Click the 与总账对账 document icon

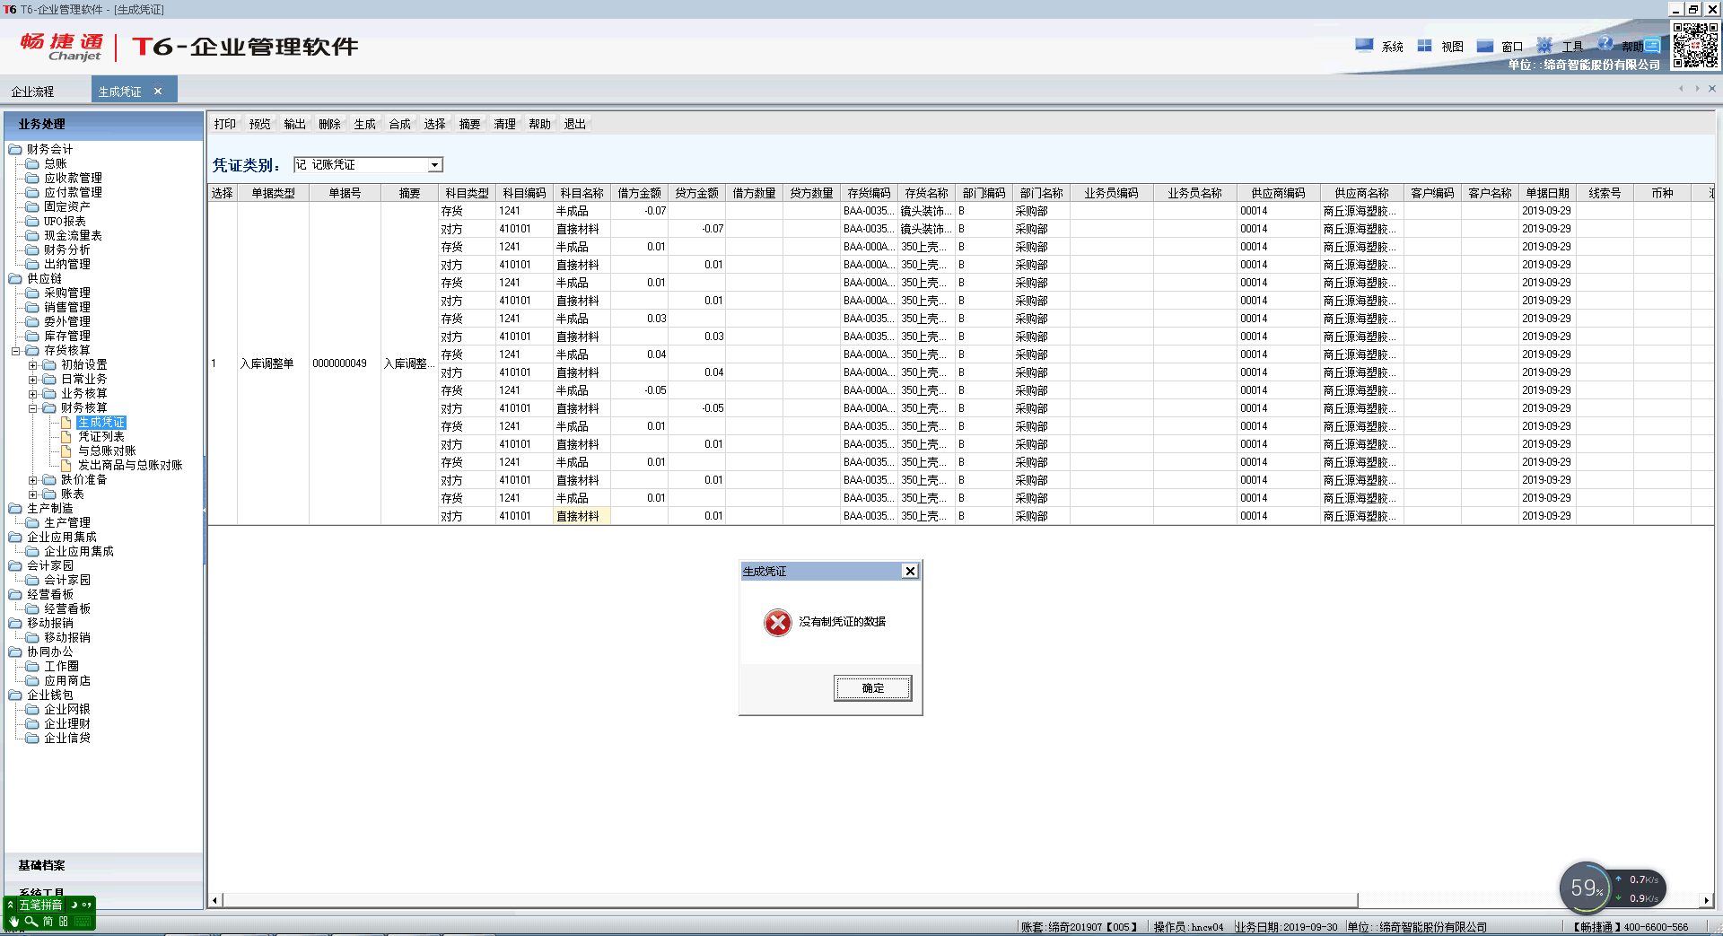(66, 451)
